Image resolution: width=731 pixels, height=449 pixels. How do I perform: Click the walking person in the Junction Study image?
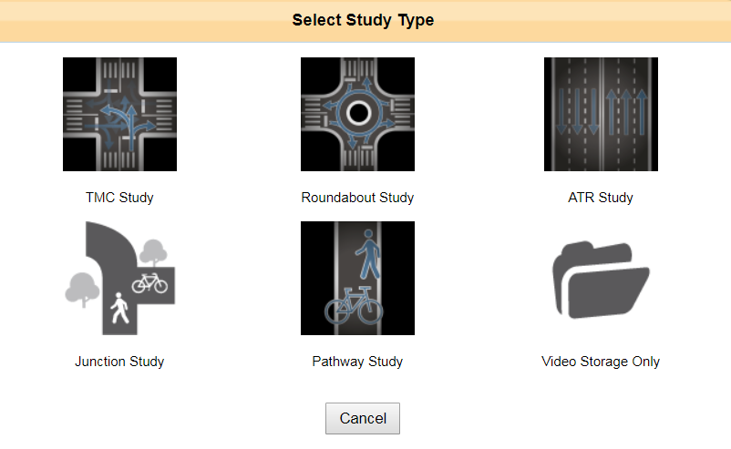point(118,311)
